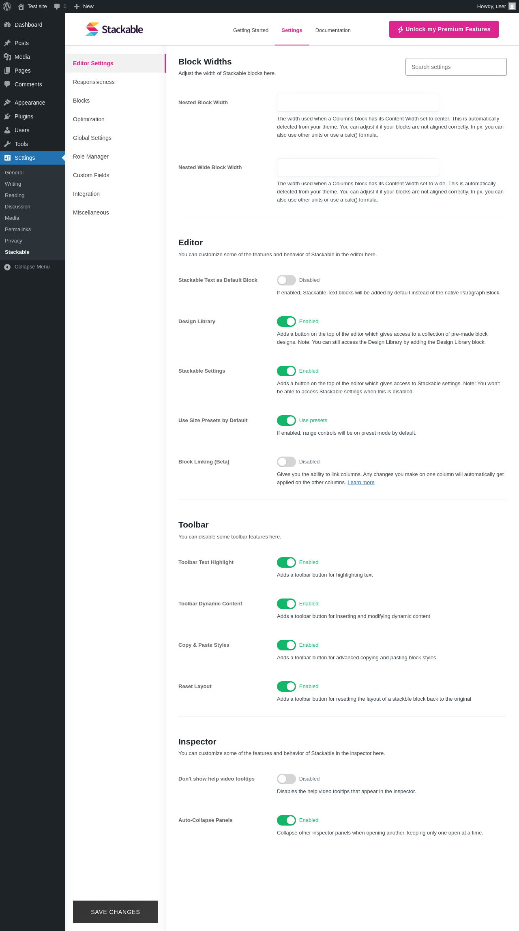The image size is (519, 931).
Task: Turn off Toolbar Text Highlight toggle
Action: point(286,562)
